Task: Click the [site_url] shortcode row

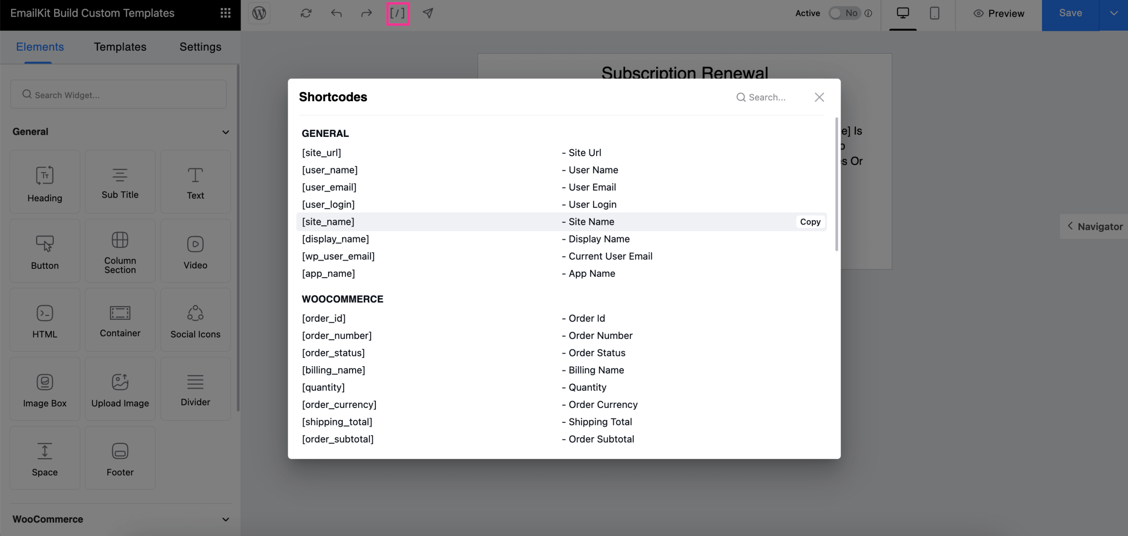Action: tap(561, 153)
